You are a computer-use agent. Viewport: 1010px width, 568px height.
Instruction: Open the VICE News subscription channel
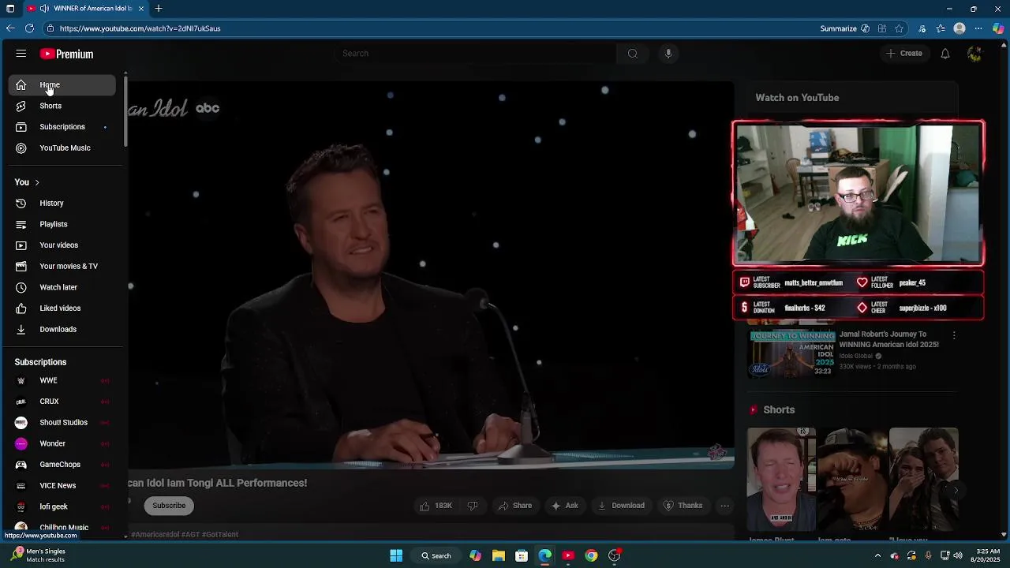coord(62,485)
